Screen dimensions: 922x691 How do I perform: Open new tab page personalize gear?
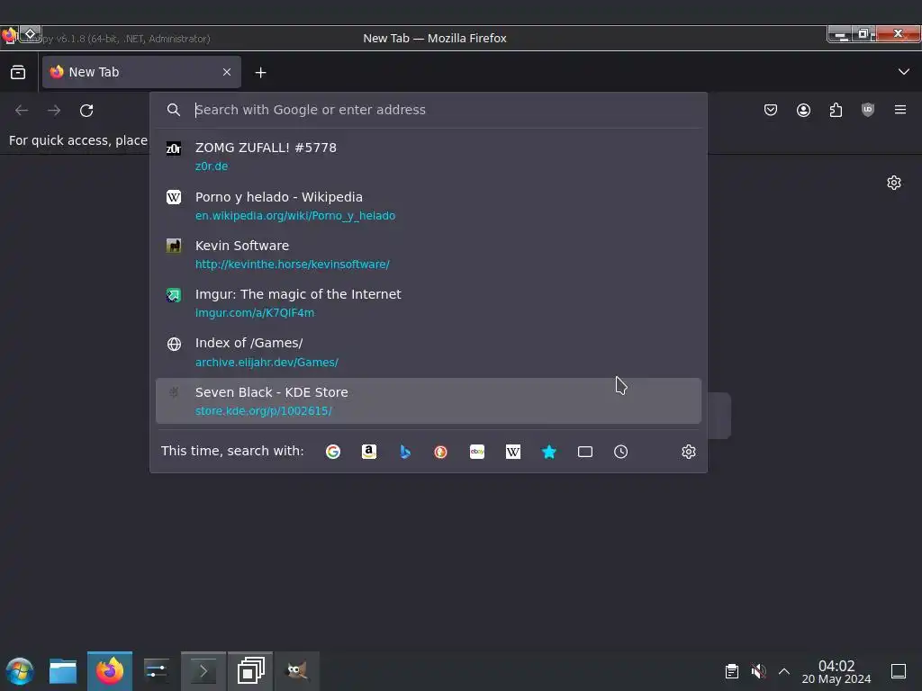point(894,183)
